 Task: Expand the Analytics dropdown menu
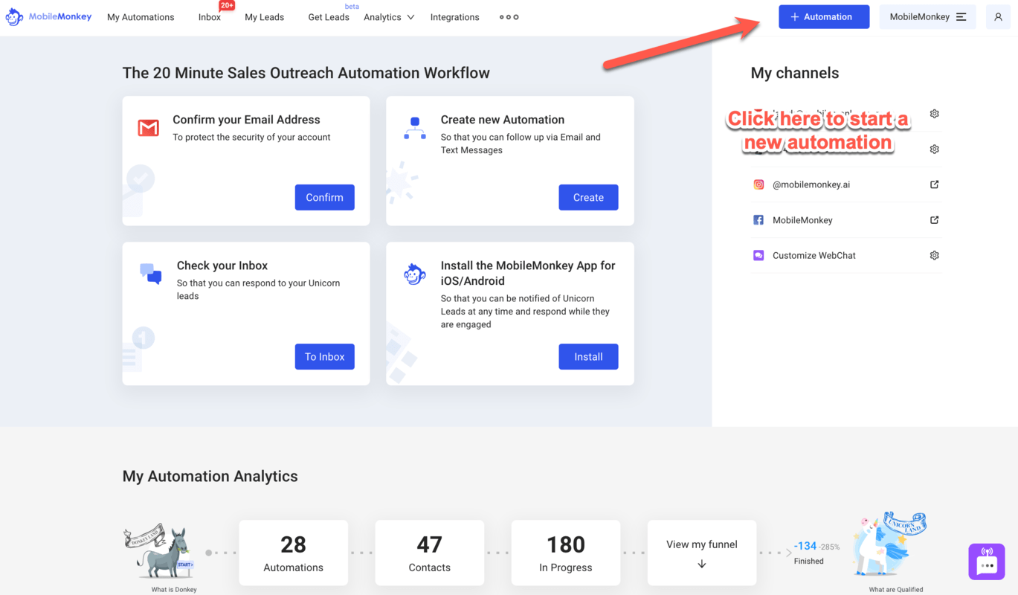(389, 17)
